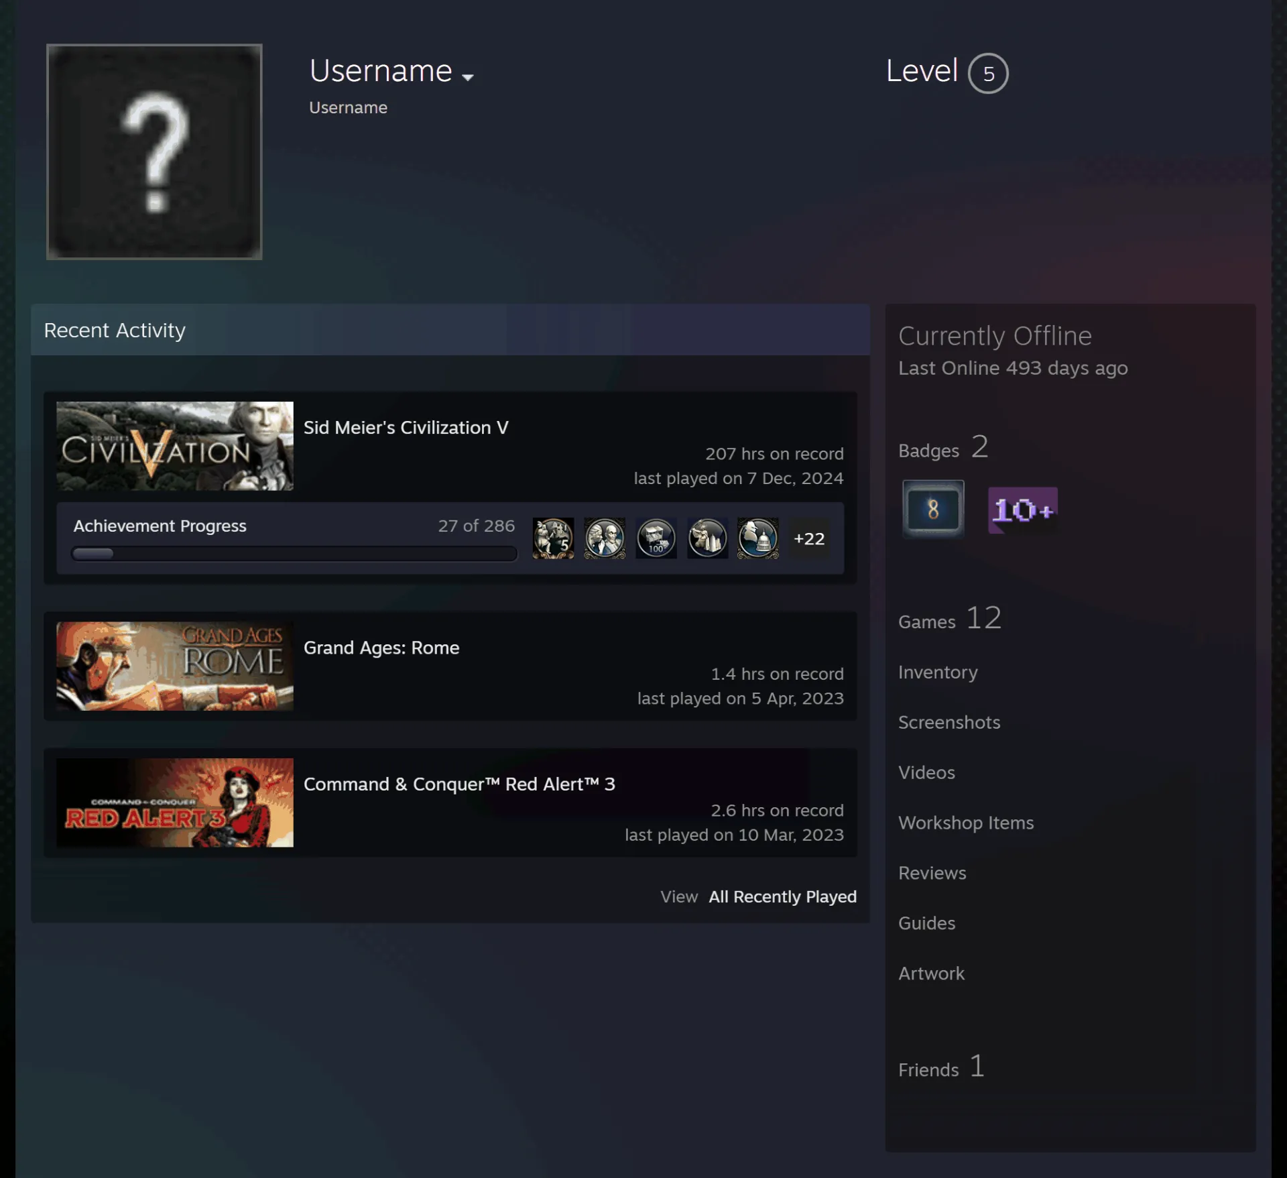
Task: Click the level 5 circle badge
Action: tap(988, 73)
